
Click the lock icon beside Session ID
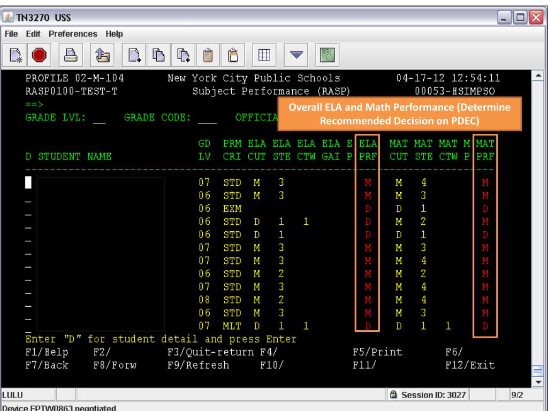(x=393, y=394)
